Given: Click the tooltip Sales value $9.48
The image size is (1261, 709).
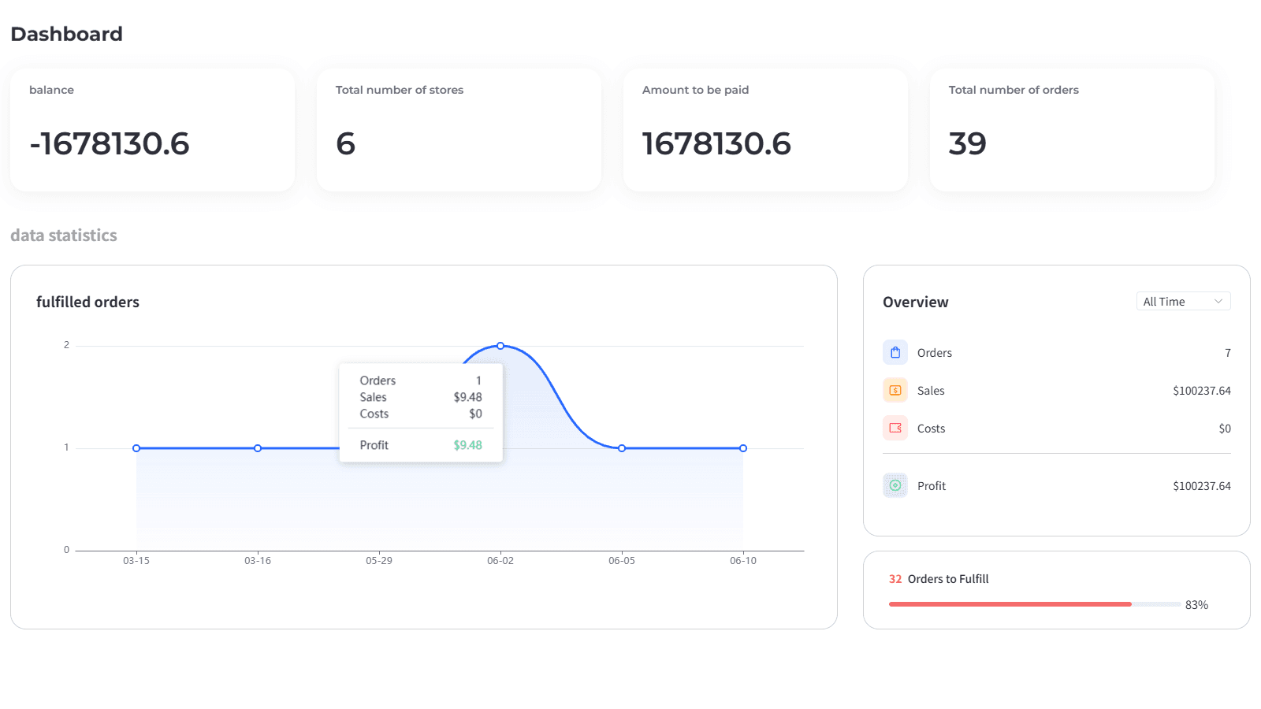Looking at the screenshot, I should pos(468,397).
